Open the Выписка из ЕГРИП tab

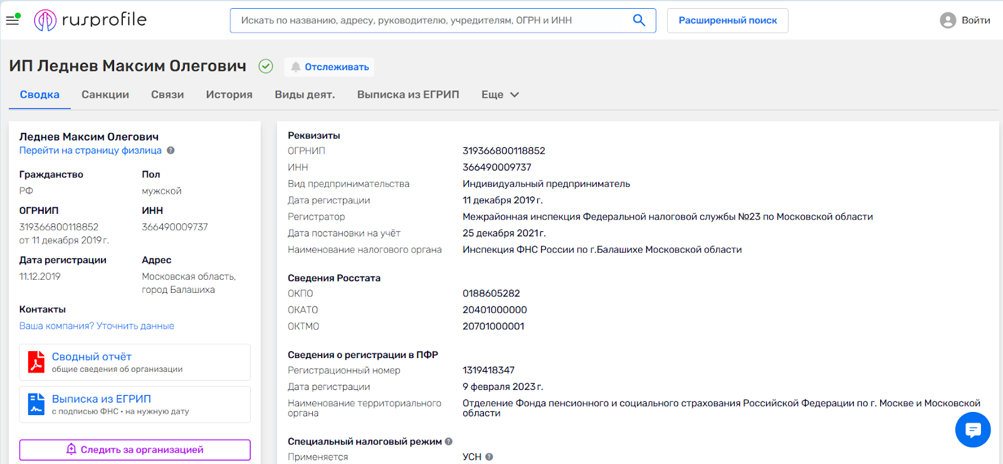coord(408,95)
